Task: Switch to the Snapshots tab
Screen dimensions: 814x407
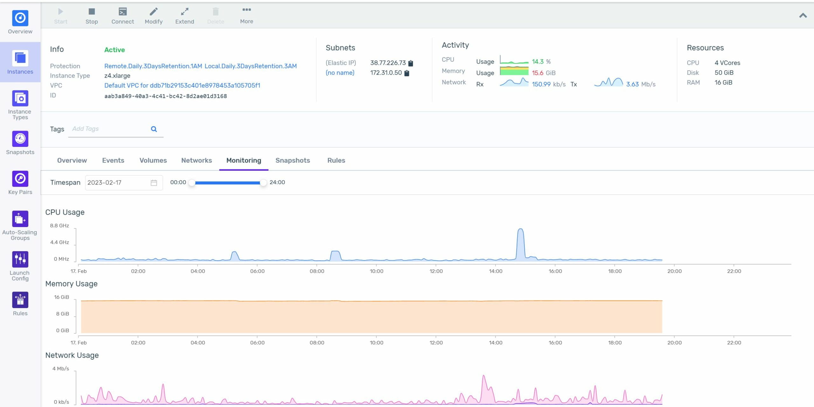Action: [293, 161]
